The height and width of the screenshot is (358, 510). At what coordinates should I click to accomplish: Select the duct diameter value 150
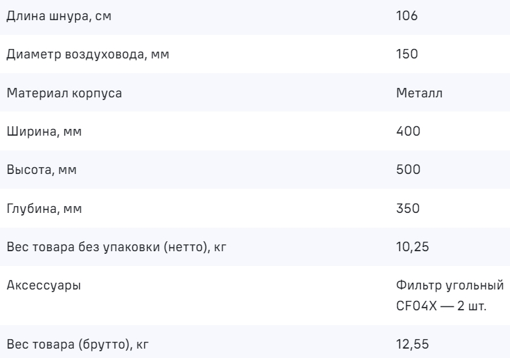(407, 54)
